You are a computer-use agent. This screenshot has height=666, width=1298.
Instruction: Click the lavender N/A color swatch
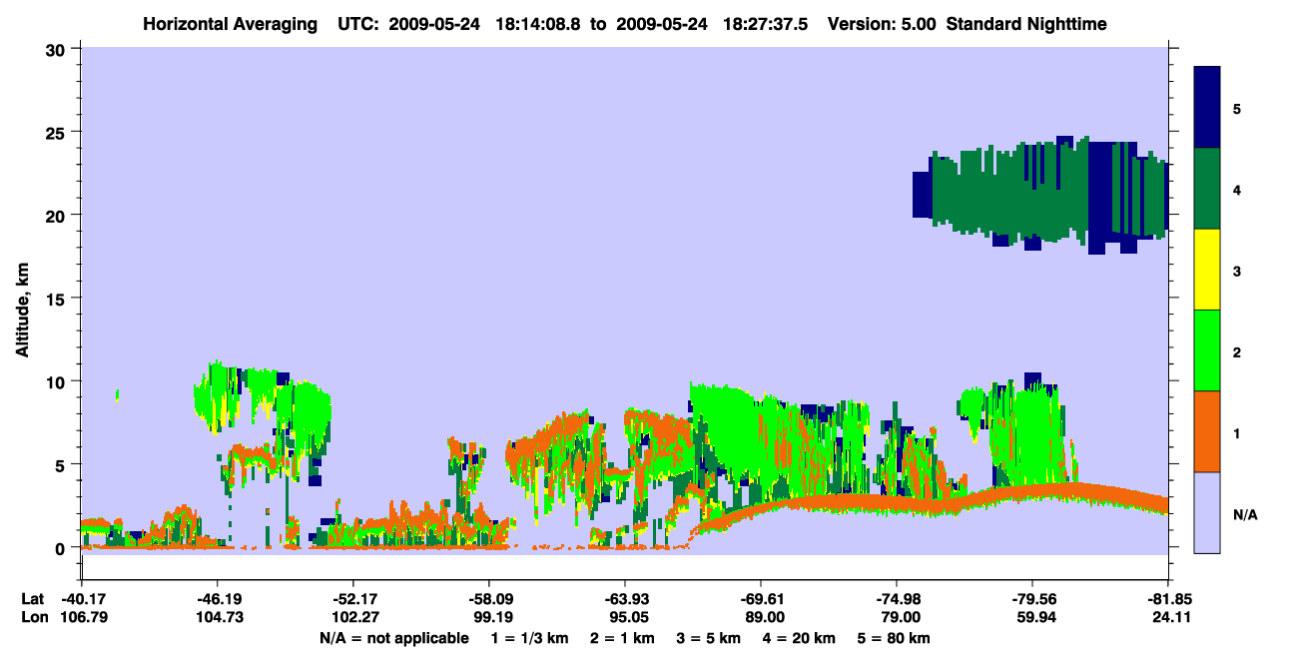coord(1207,512)
